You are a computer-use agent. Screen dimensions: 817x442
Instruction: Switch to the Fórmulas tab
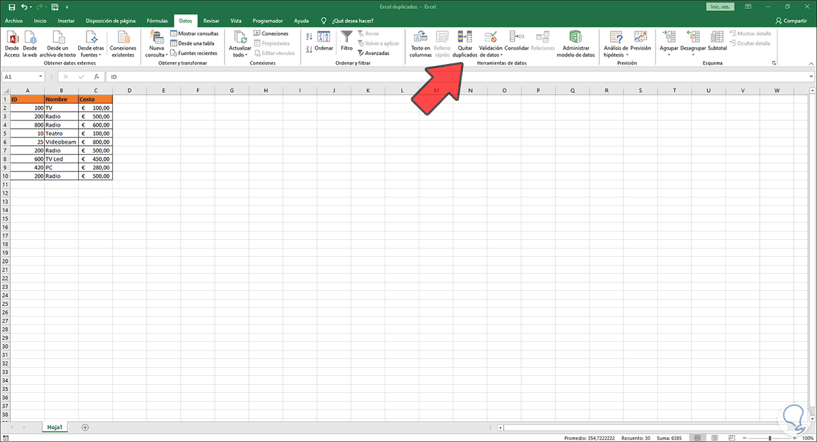[x=157, y=20]
